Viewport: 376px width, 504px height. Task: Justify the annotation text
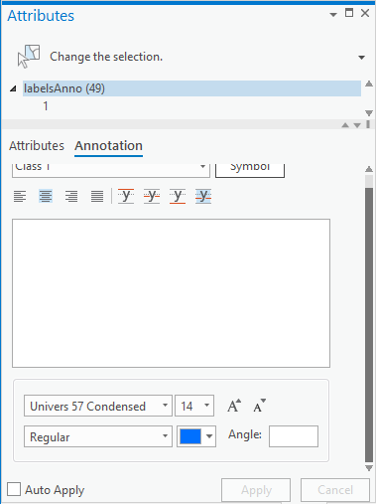tap(97, 196)
